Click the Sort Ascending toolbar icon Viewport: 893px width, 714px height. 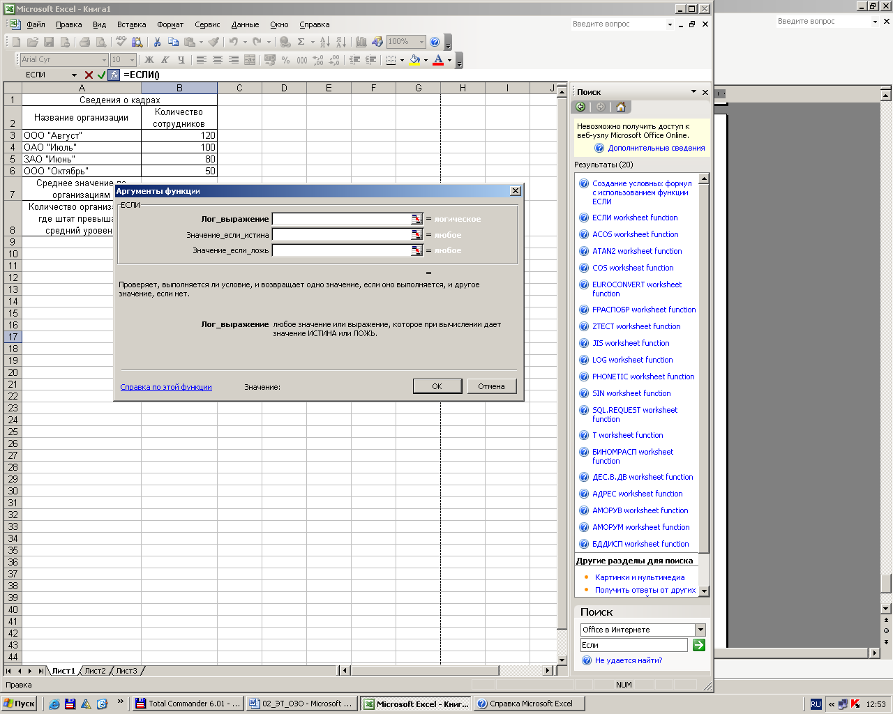point(325,42)
